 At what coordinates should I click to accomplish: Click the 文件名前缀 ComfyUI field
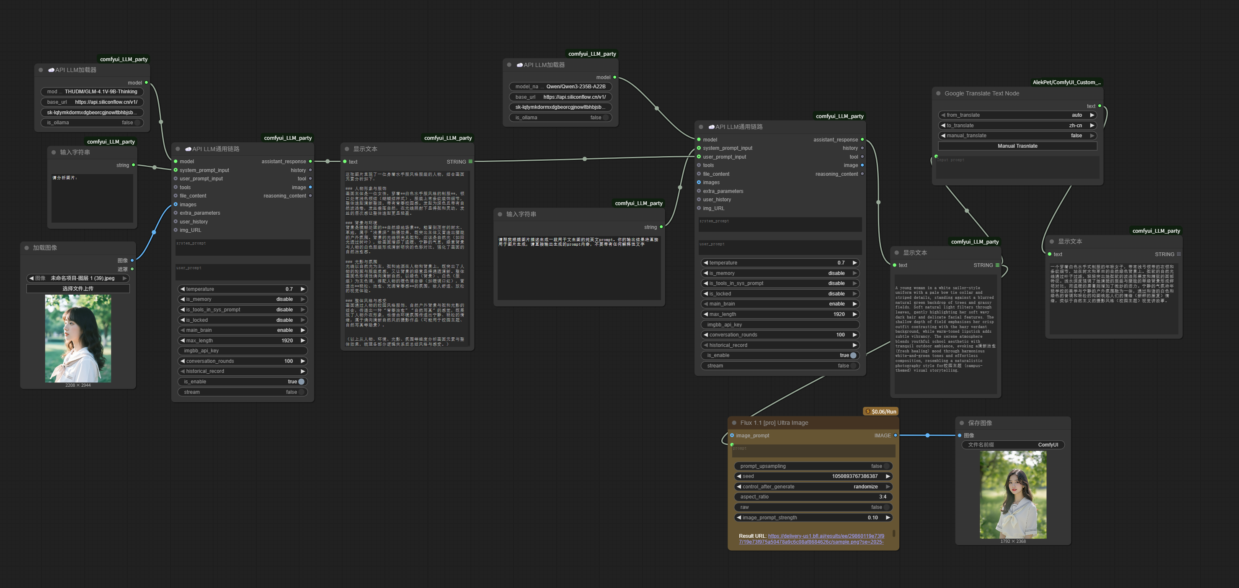(1012, 445)
